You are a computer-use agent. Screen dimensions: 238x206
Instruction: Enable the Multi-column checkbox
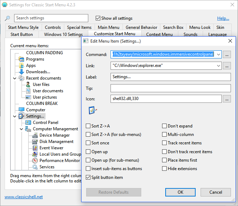(x=165, y=135)
